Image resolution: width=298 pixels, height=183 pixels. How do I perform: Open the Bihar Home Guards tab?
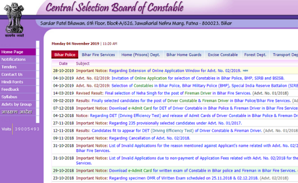[183, 55]
